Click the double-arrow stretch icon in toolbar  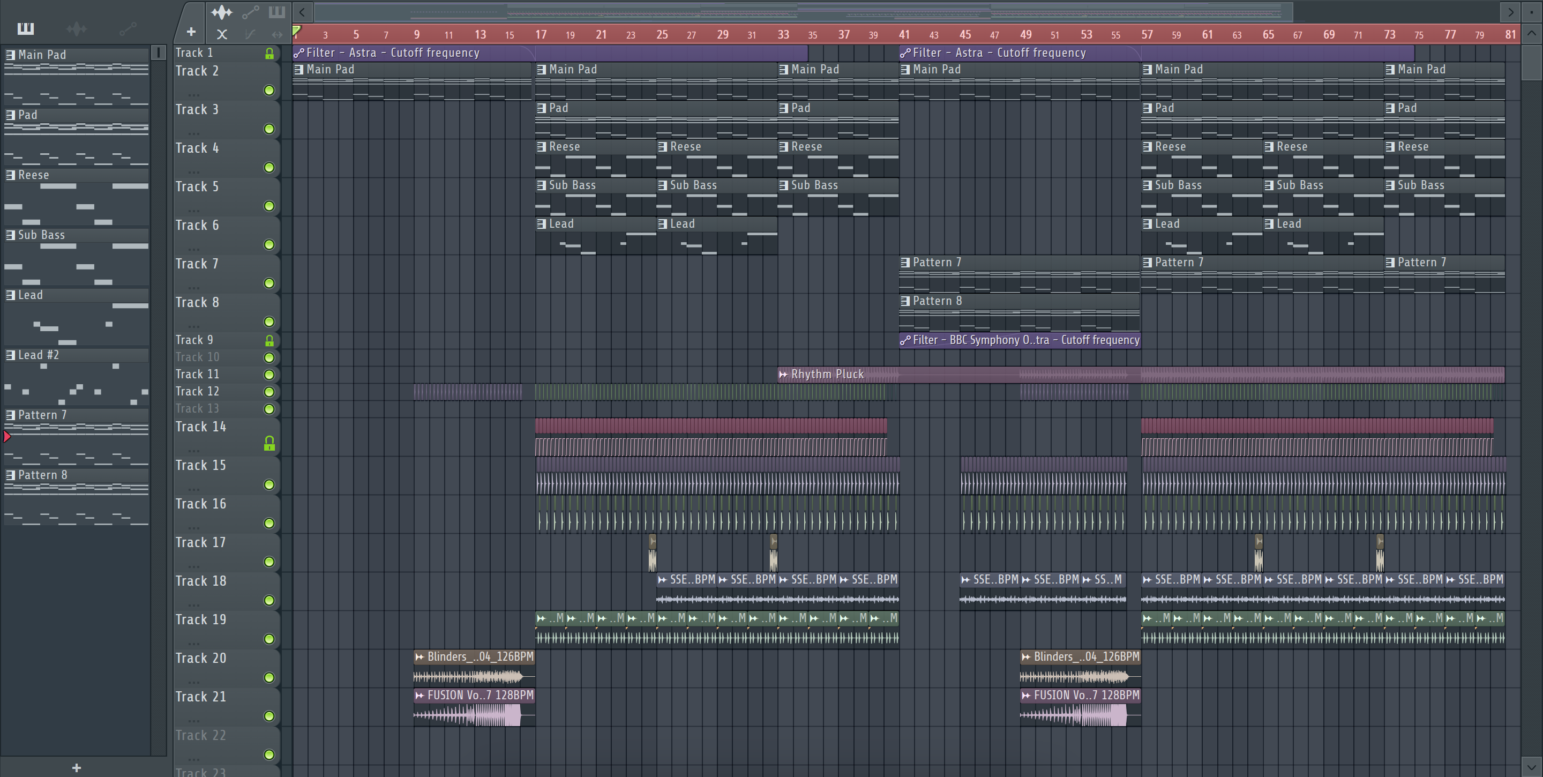coord(277,34)
